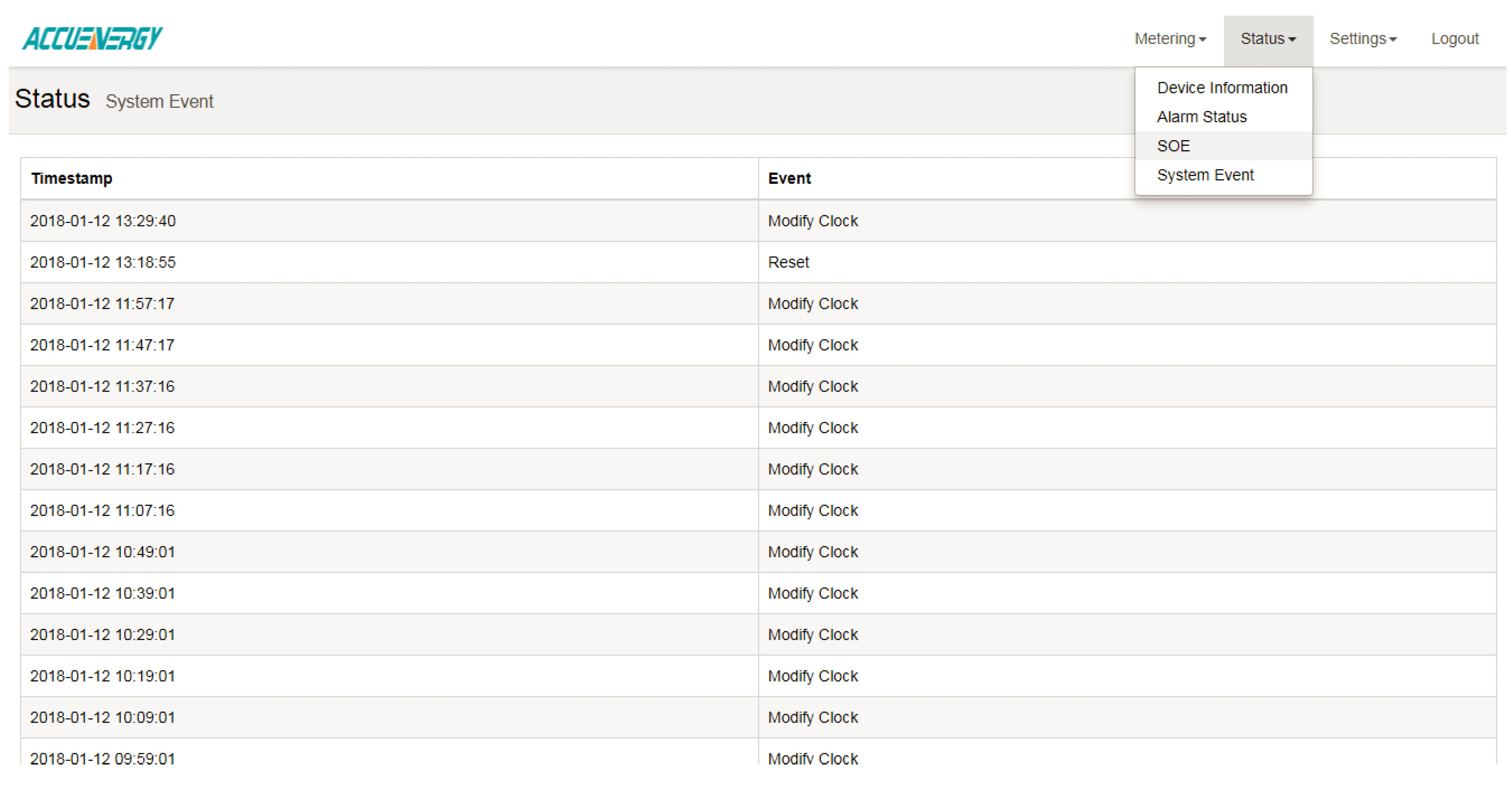Click the Event column header
Screen dimensions: 1511x792
click(789, 178)
